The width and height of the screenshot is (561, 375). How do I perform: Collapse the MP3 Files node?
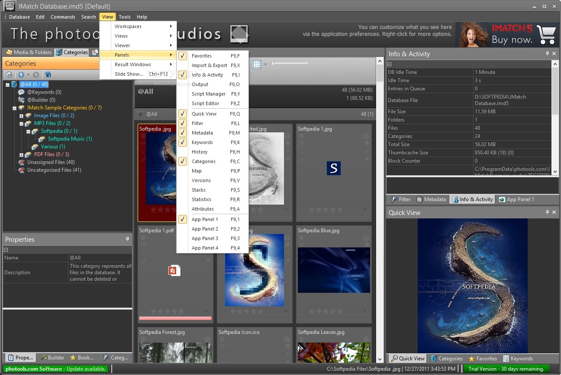tap(22, 123)
